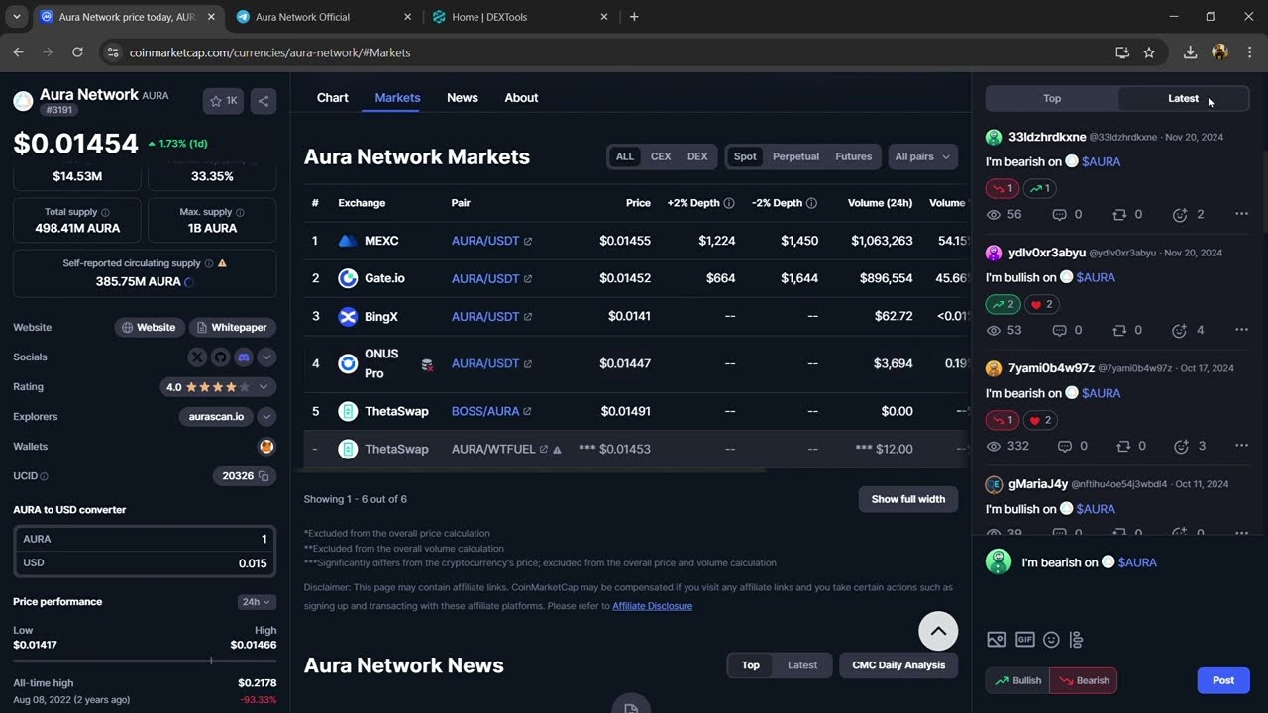Select the Futures market type
The image size is (1268, 713).
853,156
